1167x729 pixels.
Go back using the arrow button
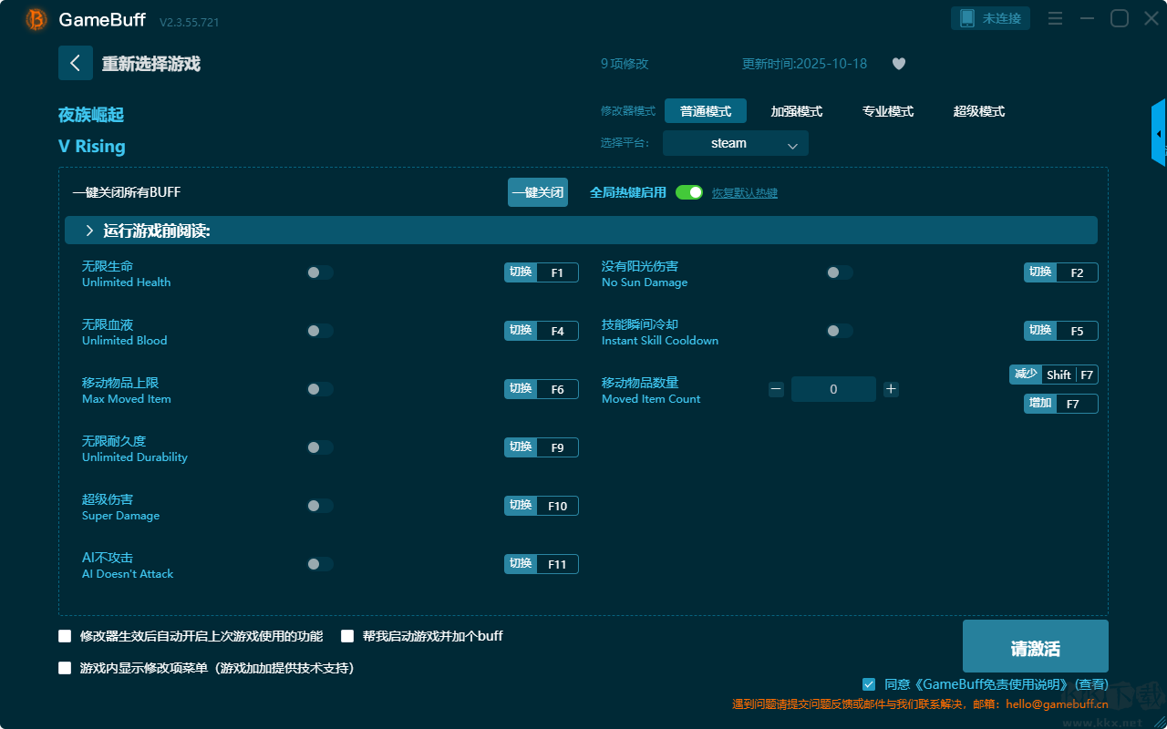[76, 63]
